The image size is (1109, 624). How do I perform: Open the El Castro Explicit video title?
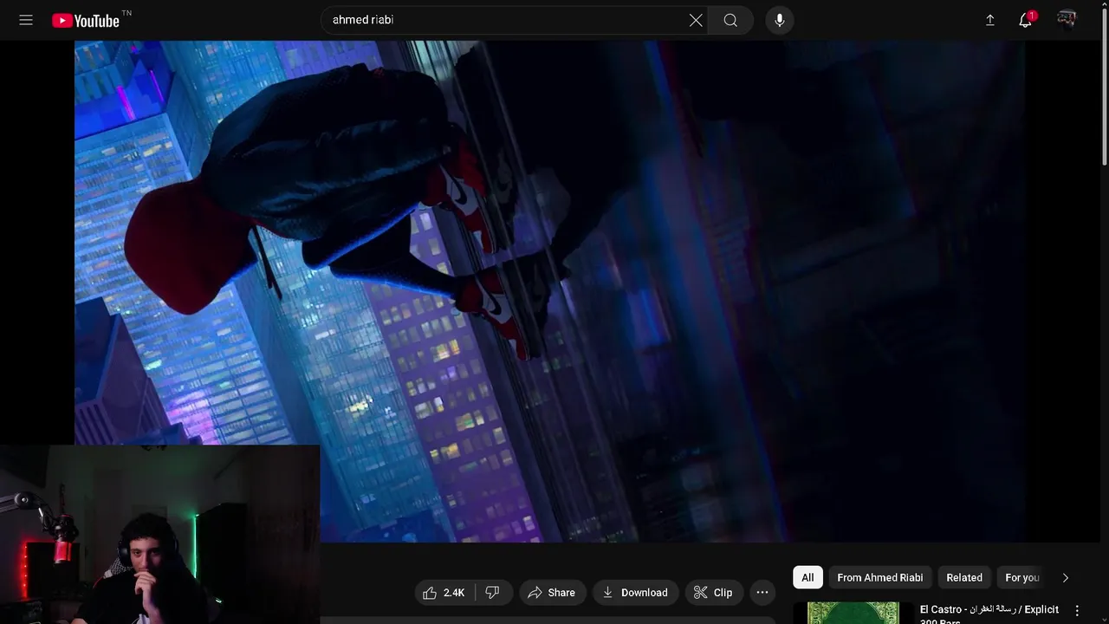point(989,614)
